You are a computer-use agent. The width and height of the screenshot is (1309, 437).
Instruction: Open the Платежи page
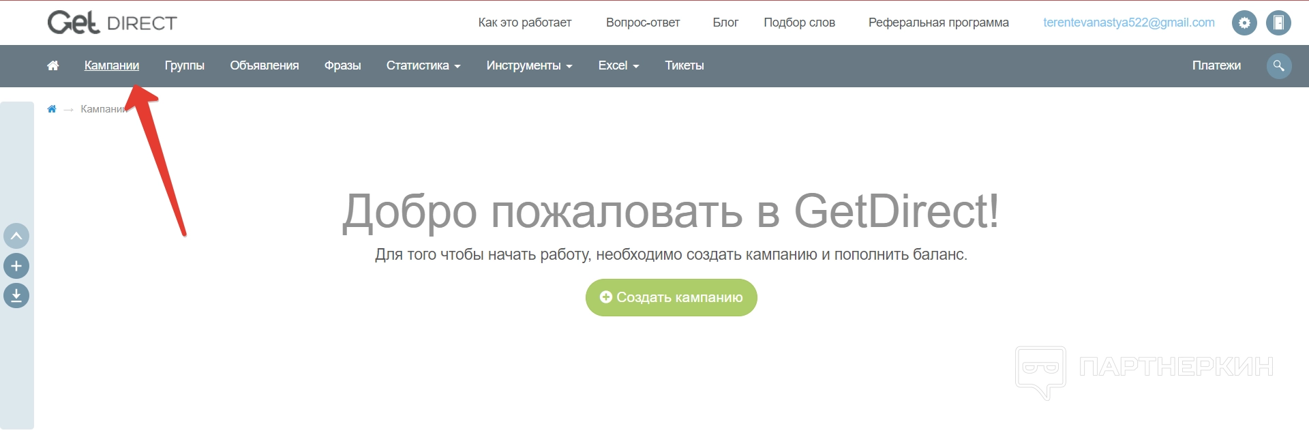(x=1216, y=65)
